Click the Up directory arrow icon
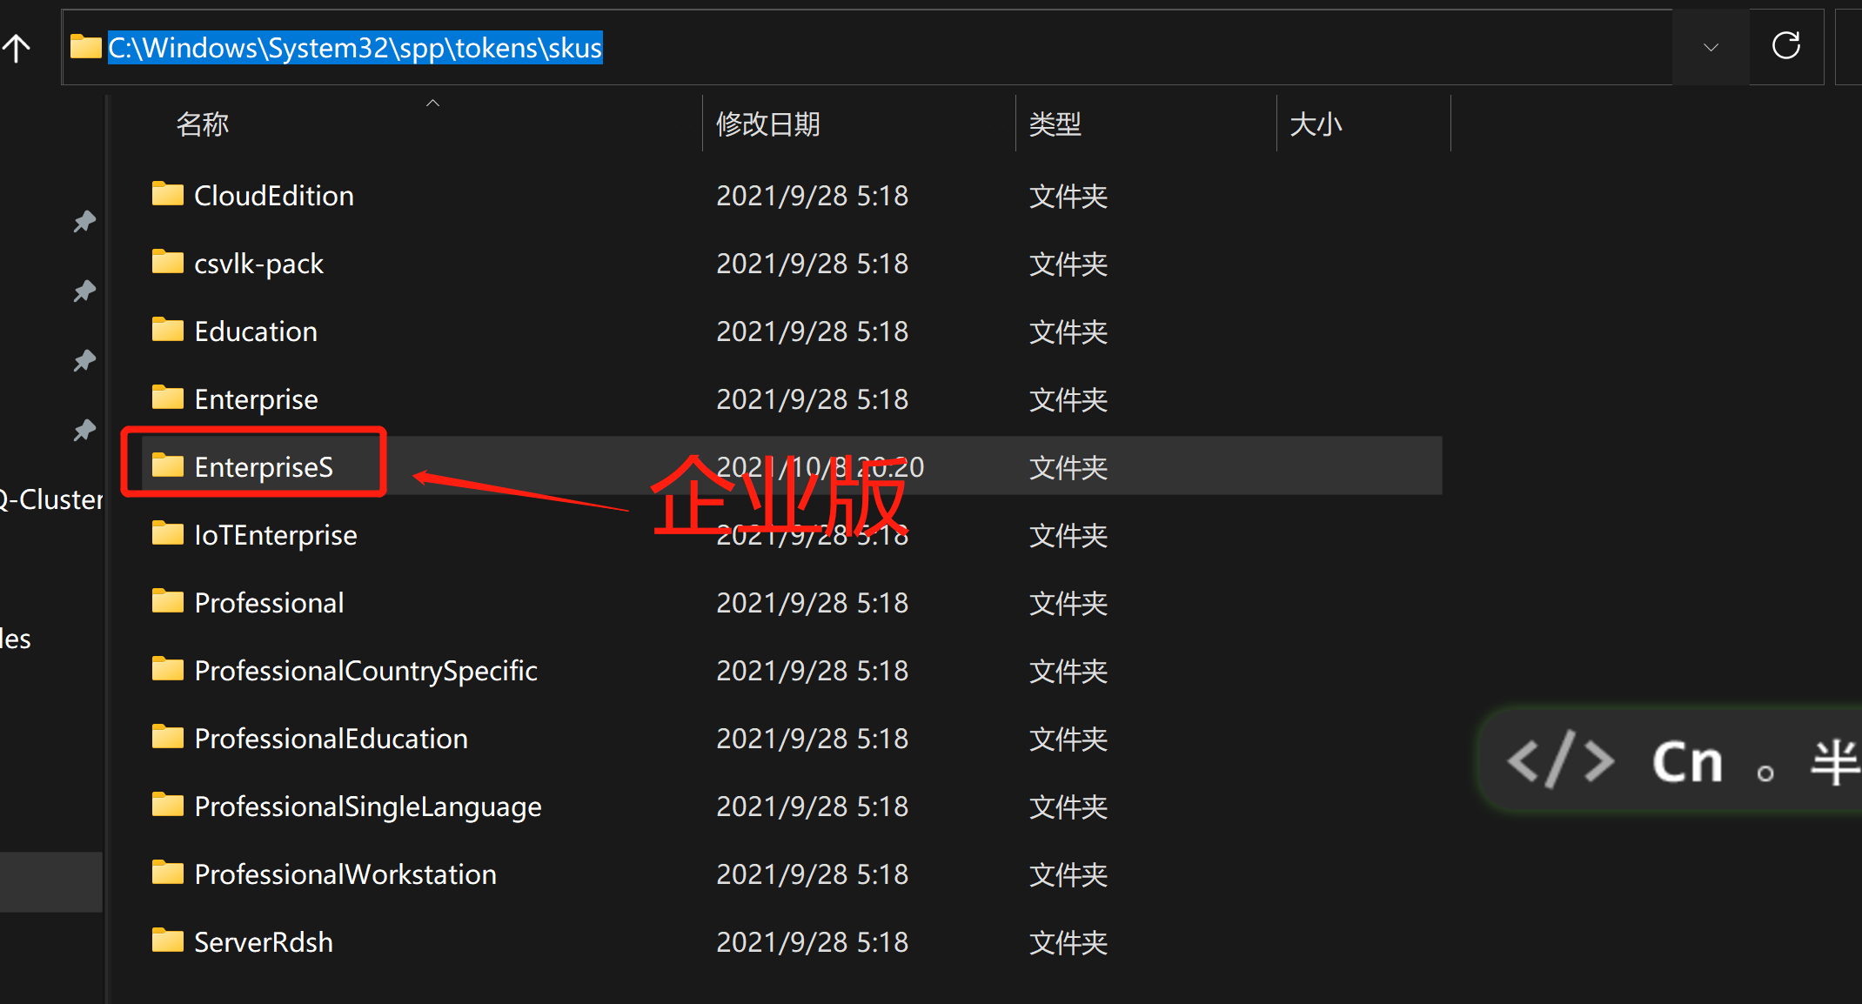Viewport: 1862px width, 1004px height. [16, 48]
